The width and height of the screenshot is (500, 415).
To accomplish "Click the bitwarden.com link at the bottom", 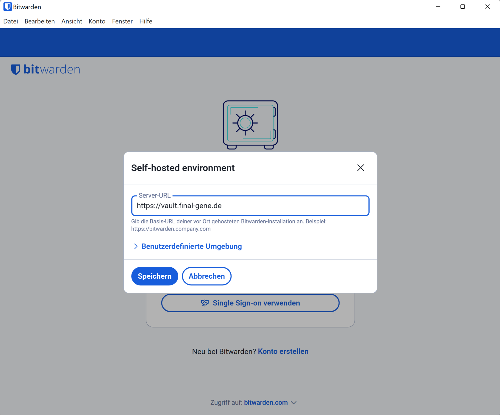I will 266,403.
